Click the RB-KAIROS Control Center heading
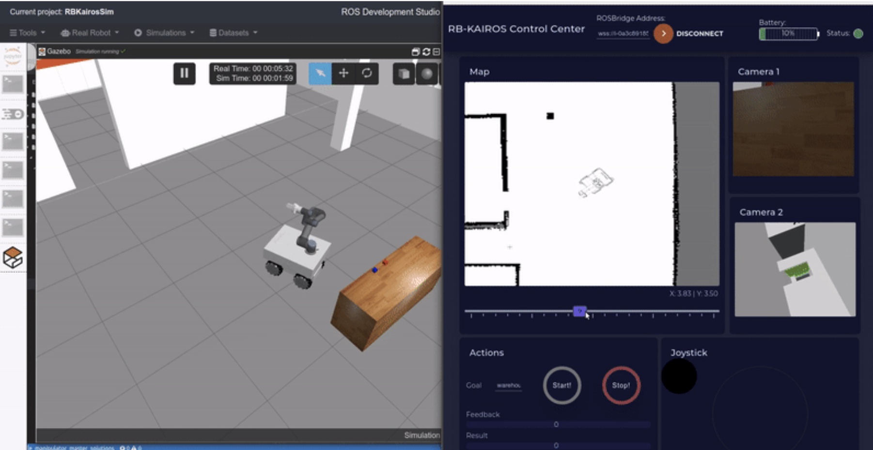This screenshot has height=450, width=873. tap(516, 29)
